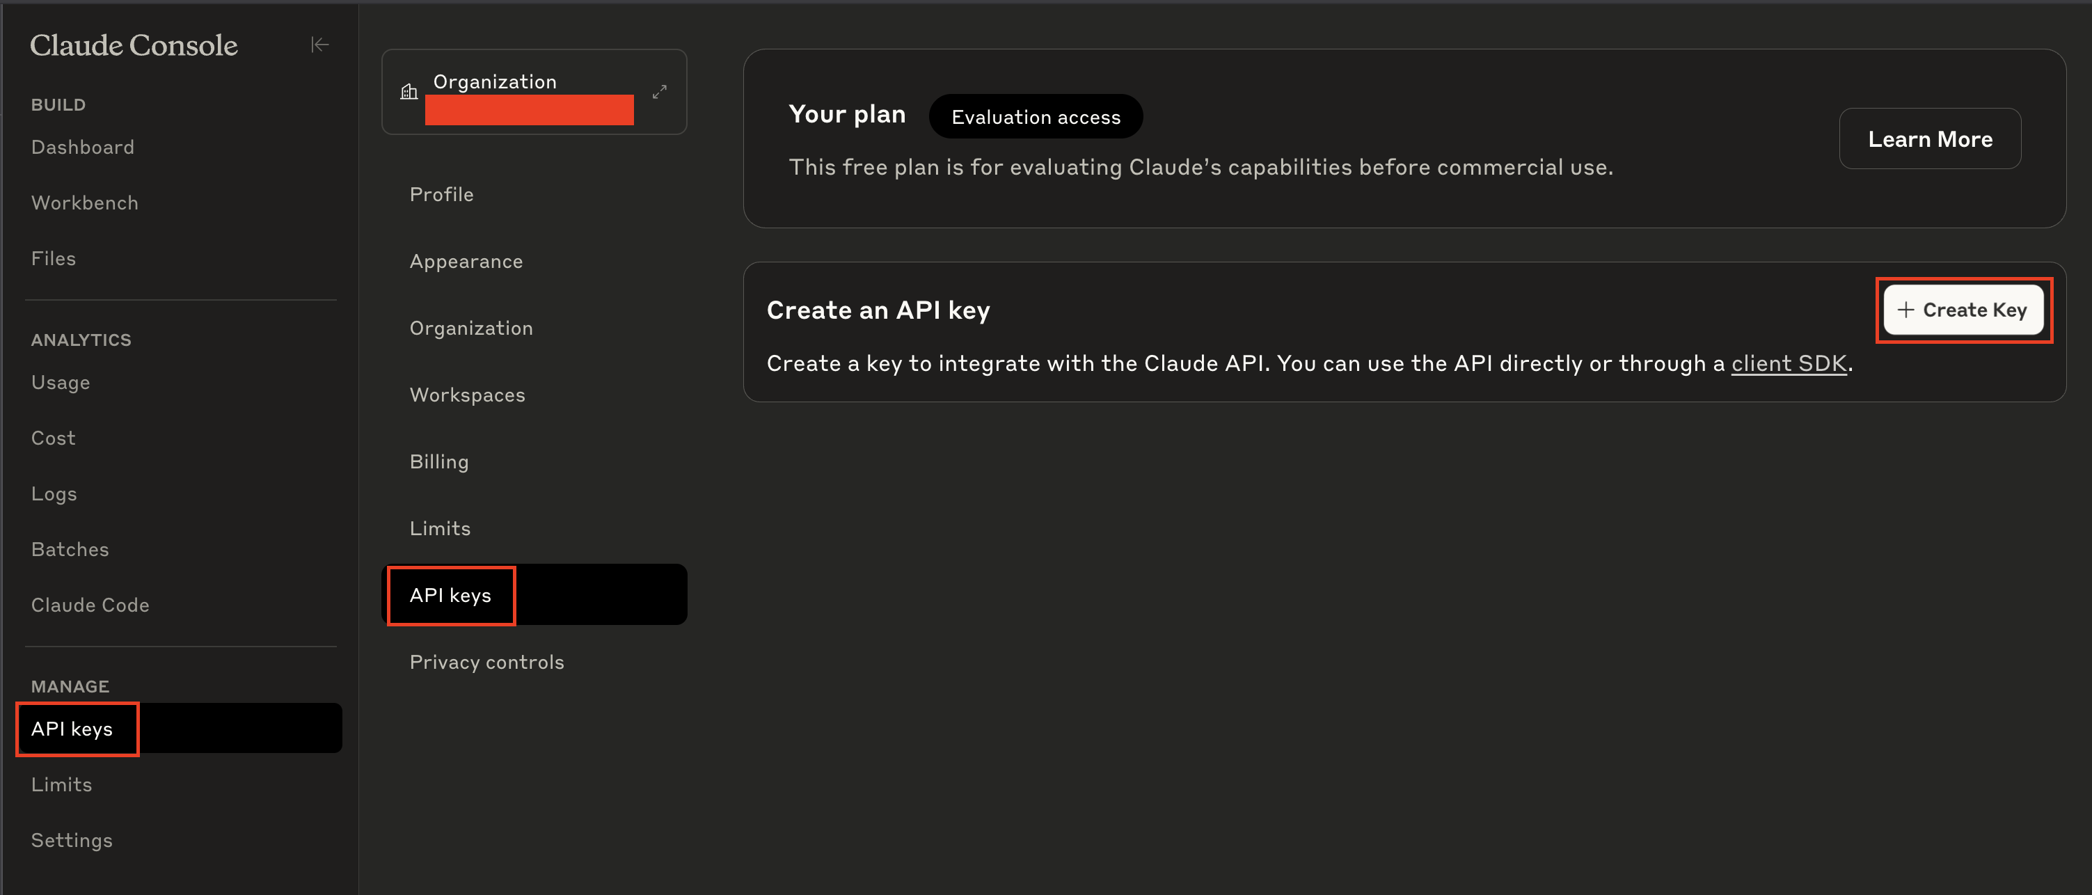Select API keys in the settings list

[534, 595]
